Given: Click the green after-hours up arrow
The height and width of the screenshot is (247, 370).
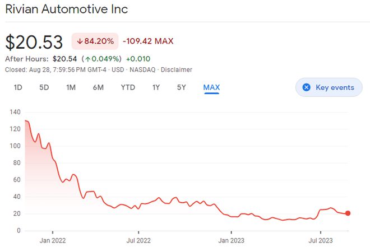Looking at the screenshot, I should coord(88,58).
